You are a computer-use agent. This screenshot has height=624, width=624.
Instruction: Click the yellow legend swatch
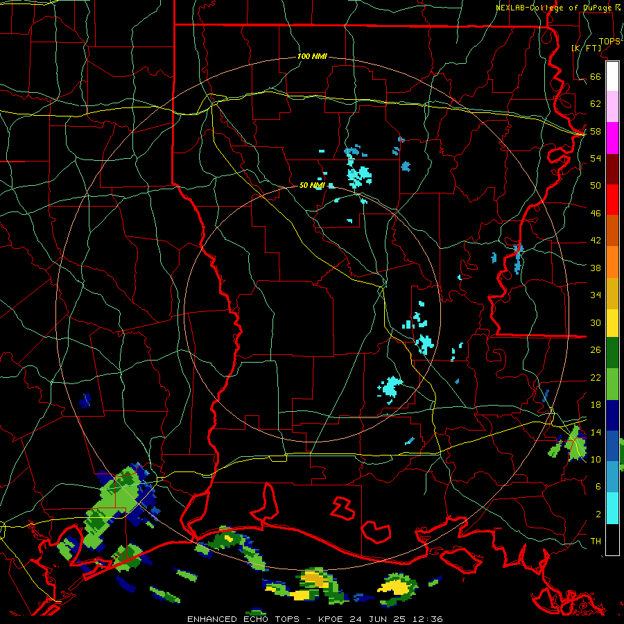[x=612, y=322]
